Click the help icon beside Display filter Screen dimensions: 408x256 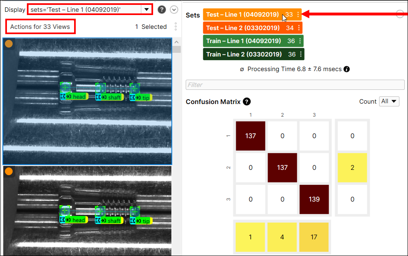(x=162, y=9)
